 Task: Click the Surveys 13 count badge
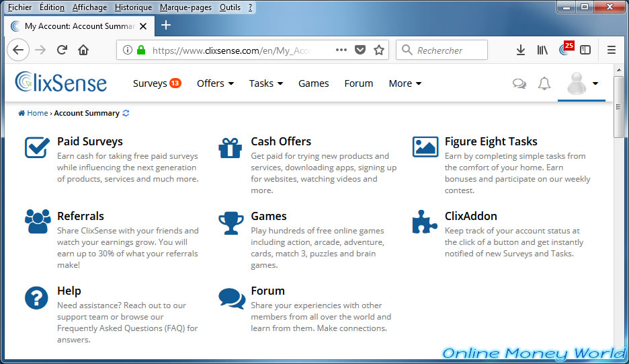pos(175,83)
